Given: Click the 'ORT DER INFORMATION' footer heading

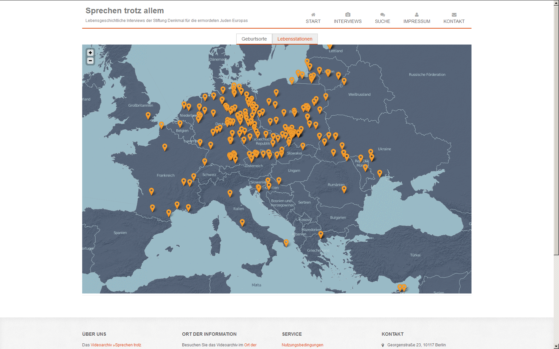Looking at the screenshot, I should point(209,334).
